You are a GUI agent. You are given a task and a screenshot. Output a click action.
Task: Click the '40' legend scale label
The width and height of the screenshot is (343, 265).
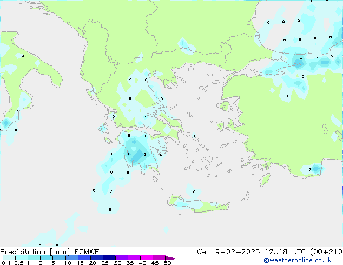142,263
